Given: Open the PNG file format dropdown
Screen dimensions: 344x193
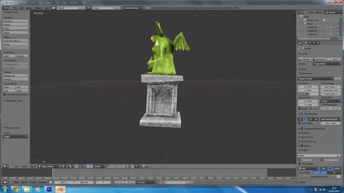Looking at the screenshot, I should (x=308, y=169).
